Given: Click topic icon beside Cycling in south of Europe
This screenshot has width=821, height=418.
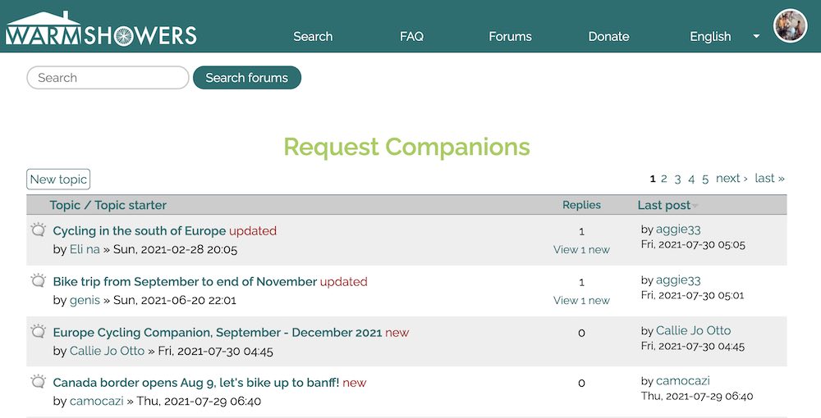Looking at the screenshot, I should (38, 229).
